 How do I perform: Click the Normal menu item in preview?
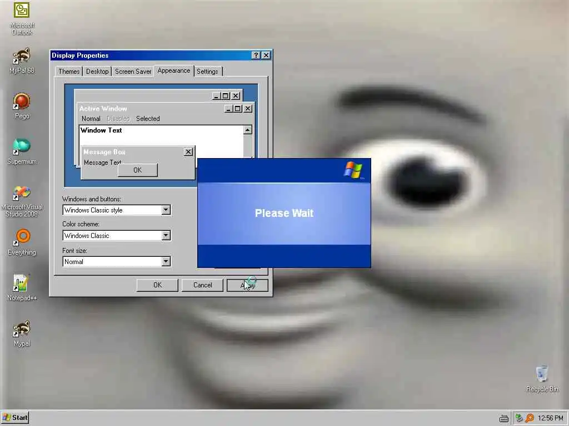pyautogui.click(x=91, y=119)
